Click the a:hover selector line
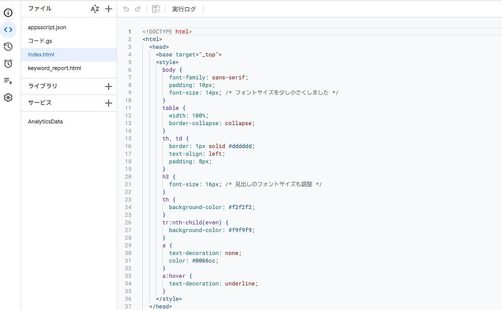 (x=177, y=276)
